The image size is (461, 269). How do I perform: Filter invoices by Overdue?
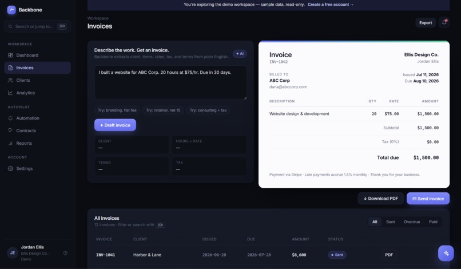point(412,222)
